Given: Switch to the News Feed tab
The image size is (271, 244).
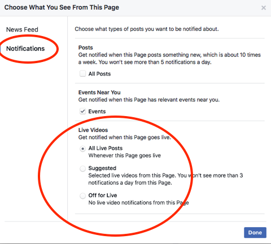Looking at the screenshot, I should 22,29.
